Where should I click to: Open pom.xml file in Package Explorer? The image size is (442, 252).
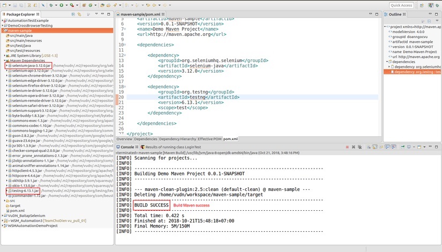[17, 211]
